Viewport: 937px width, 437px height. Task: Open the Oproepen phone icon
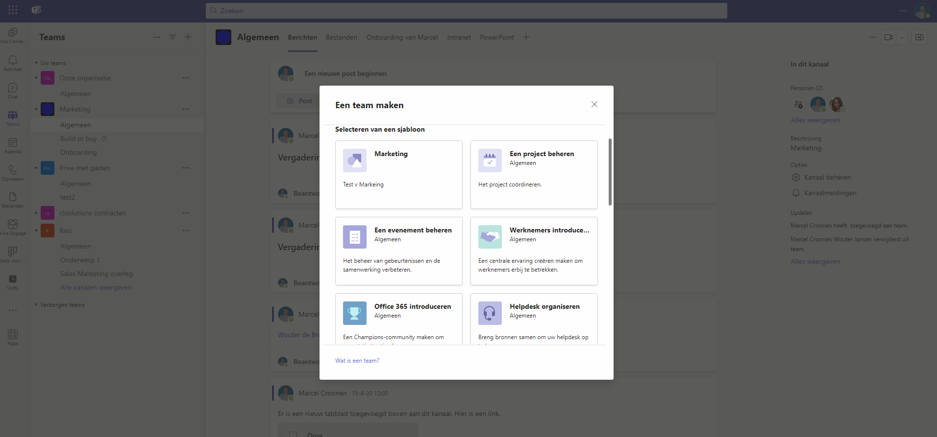tap(13, 173)
